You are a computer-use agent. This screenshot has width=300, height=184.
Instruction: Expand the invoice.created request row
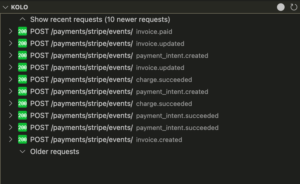click(x=11, y=140)
